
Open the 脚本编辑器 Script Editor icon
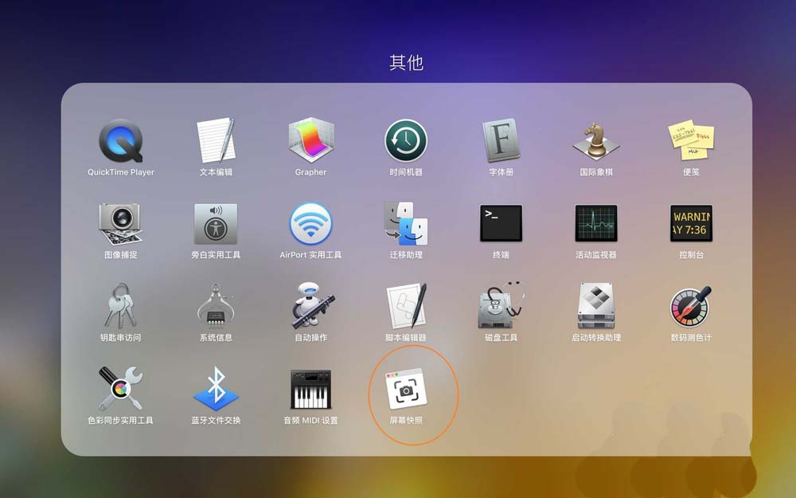[x=407, y=306]
